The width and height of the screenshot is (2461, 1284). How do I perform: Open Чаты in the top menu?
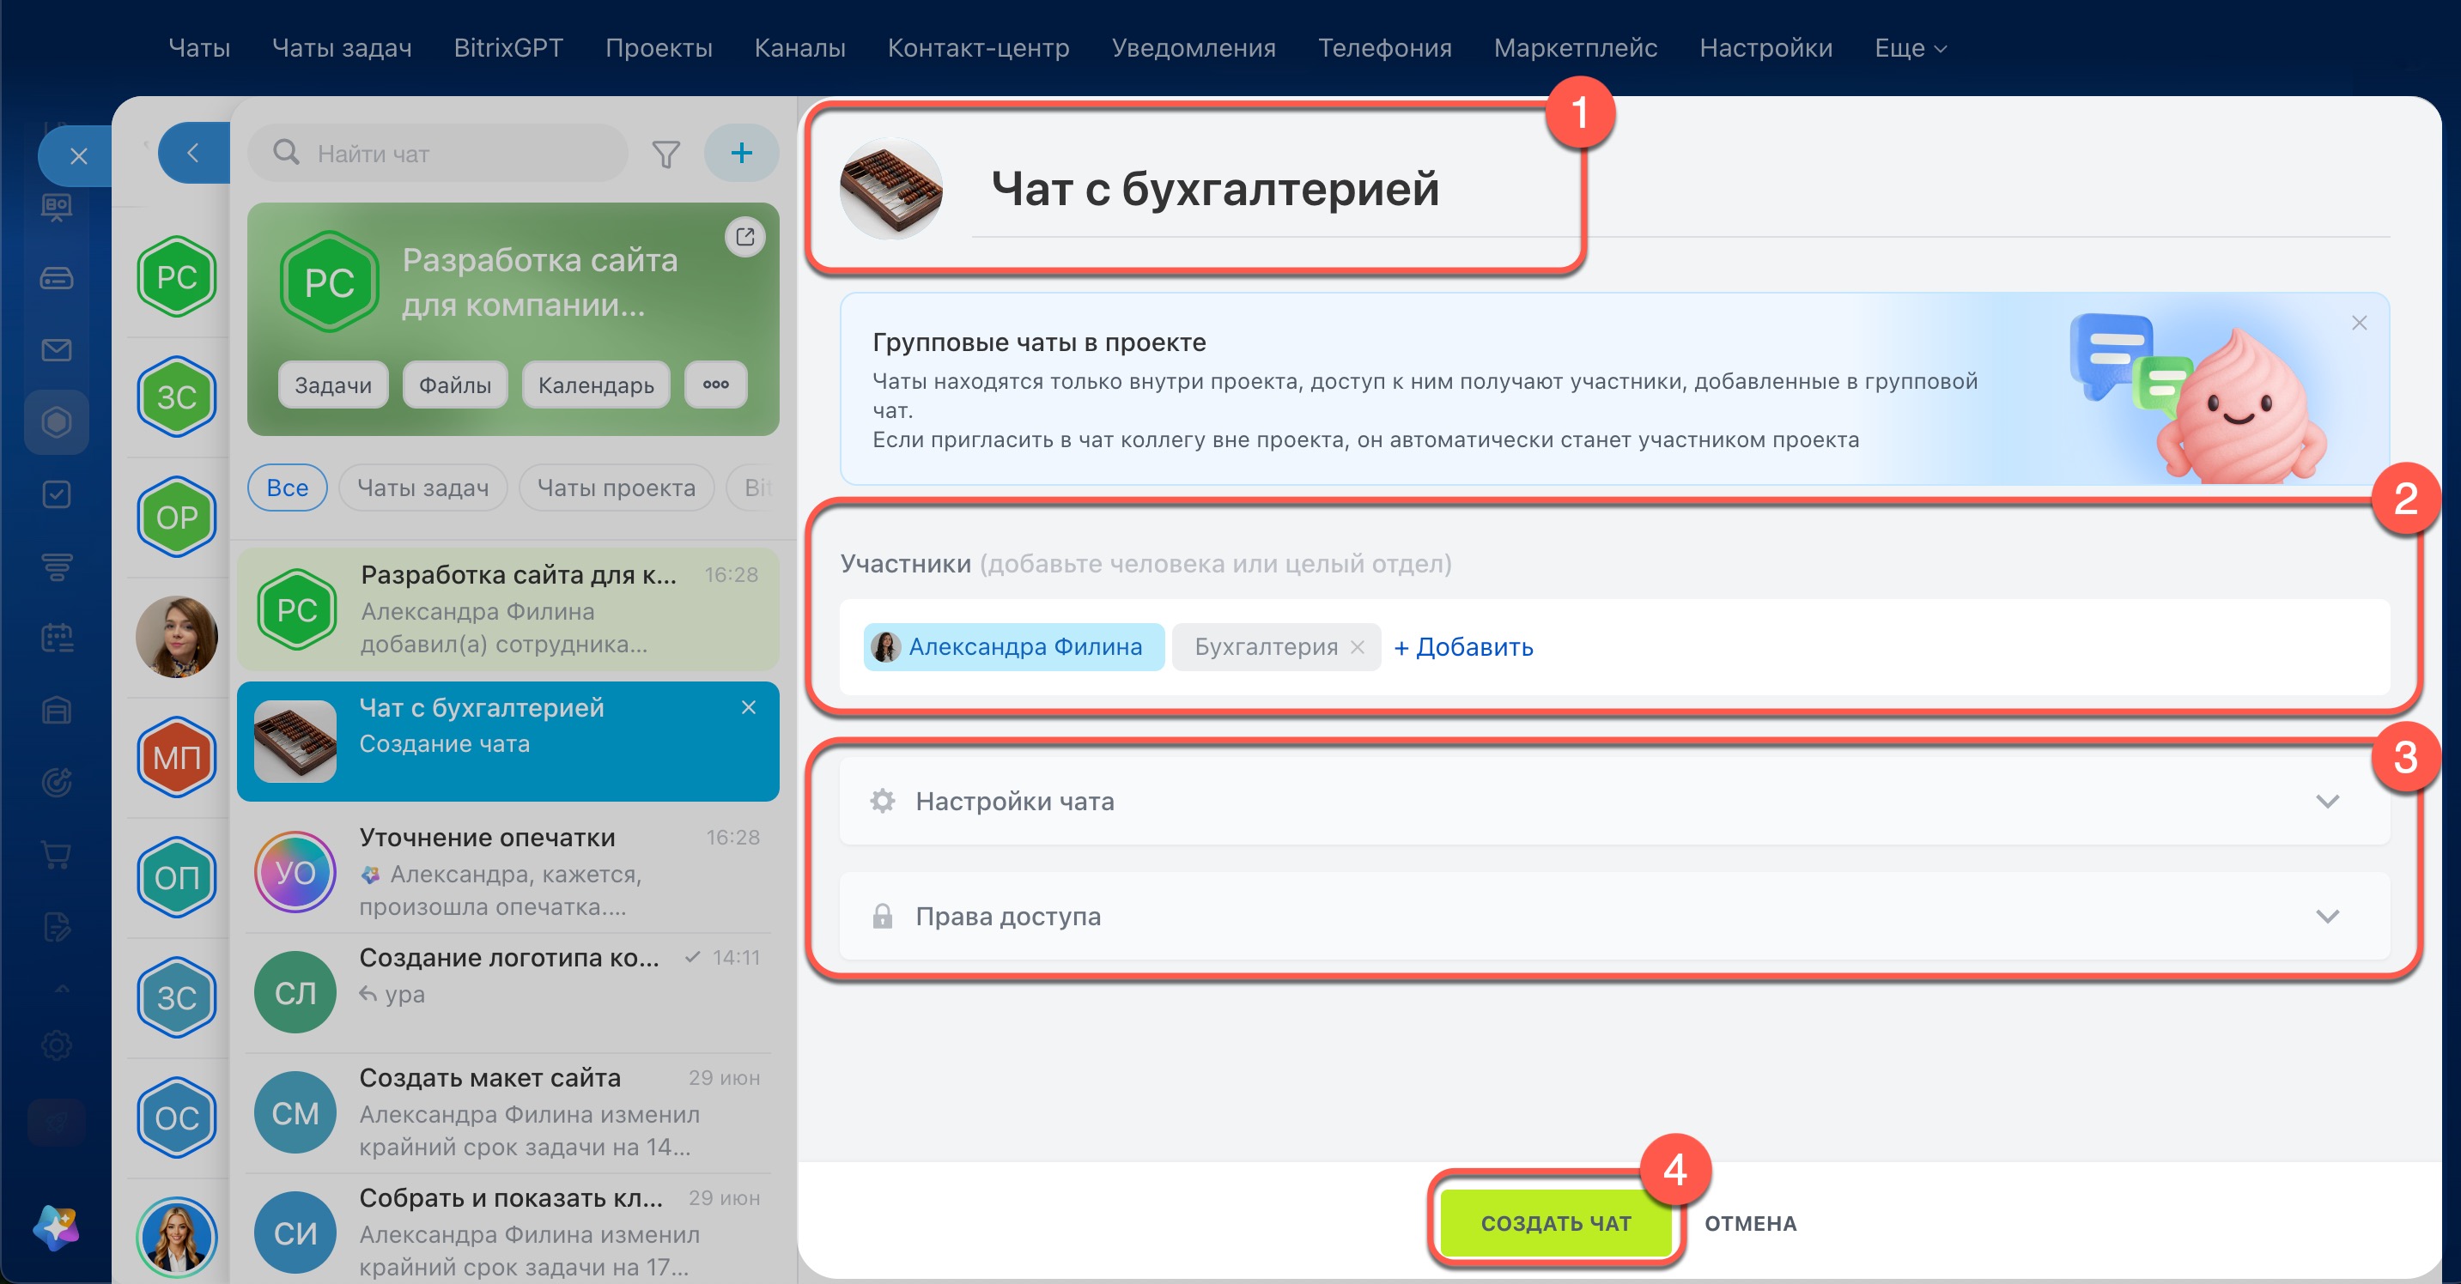[198, 48]
